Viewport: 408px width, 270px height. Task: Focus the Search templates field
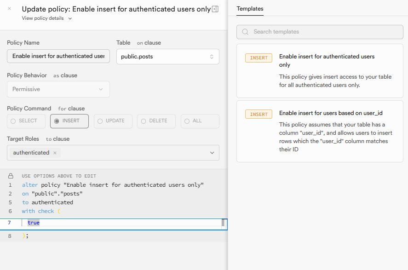click(320, 32)
